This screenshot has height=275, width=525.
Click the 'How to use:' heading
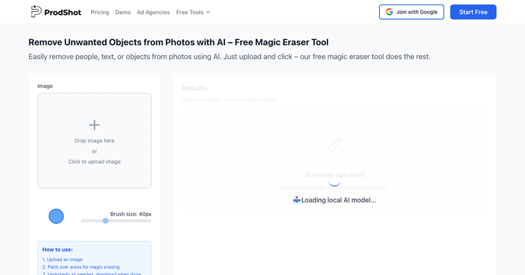click(58, 249)
